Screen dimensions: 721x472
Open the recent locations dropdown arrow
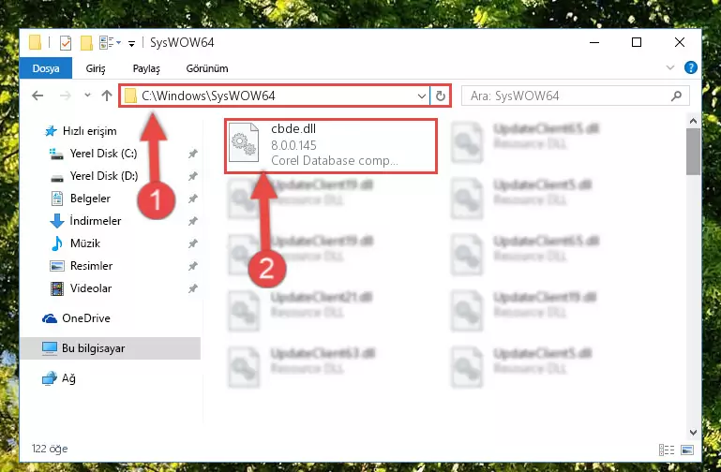click(87, 96)
